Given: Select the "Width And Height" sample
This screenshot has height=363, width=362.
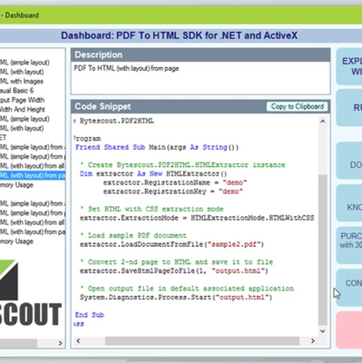Looking at the screenshot, I should click(x=23, y=109).
